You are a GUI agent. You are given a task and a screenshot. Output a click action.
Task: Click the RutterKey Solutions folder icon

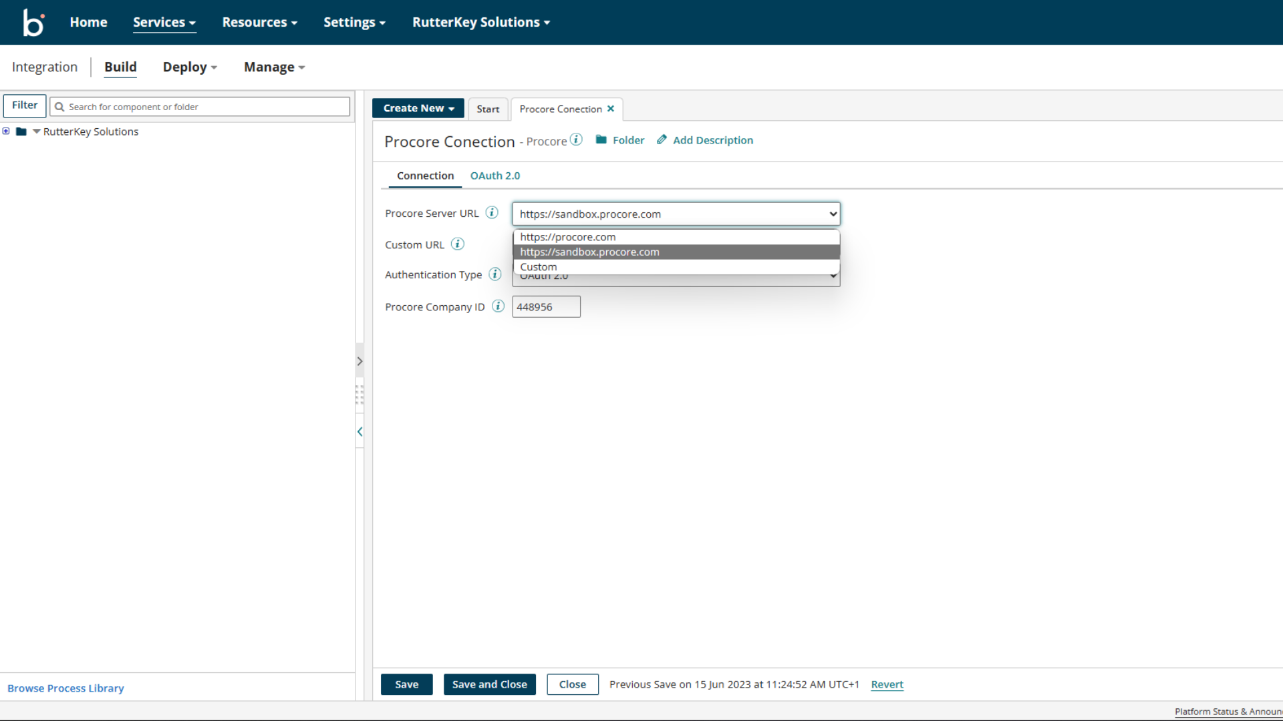[x=21, y=132]
